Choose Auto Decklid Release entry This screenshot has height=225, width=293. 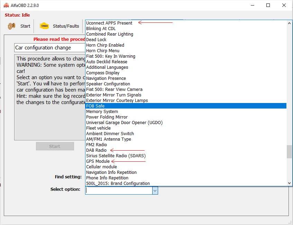click(x=186, y=62)
